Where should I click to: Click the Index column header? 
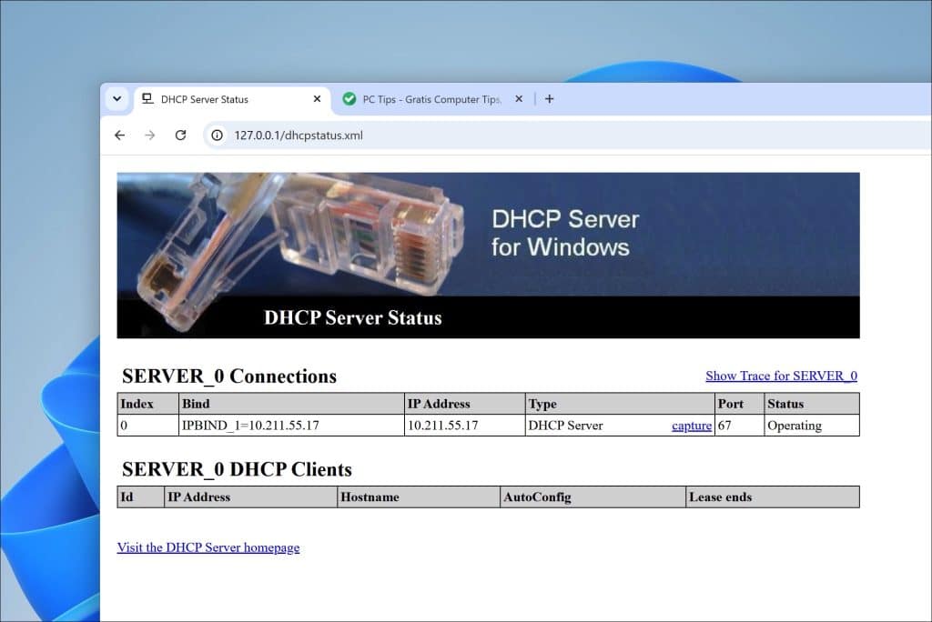tap(148, 404)
